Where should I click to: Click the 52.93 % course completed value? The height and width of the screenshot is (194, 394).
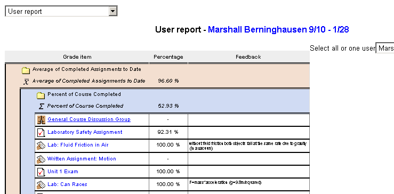(x=168, y=106)
